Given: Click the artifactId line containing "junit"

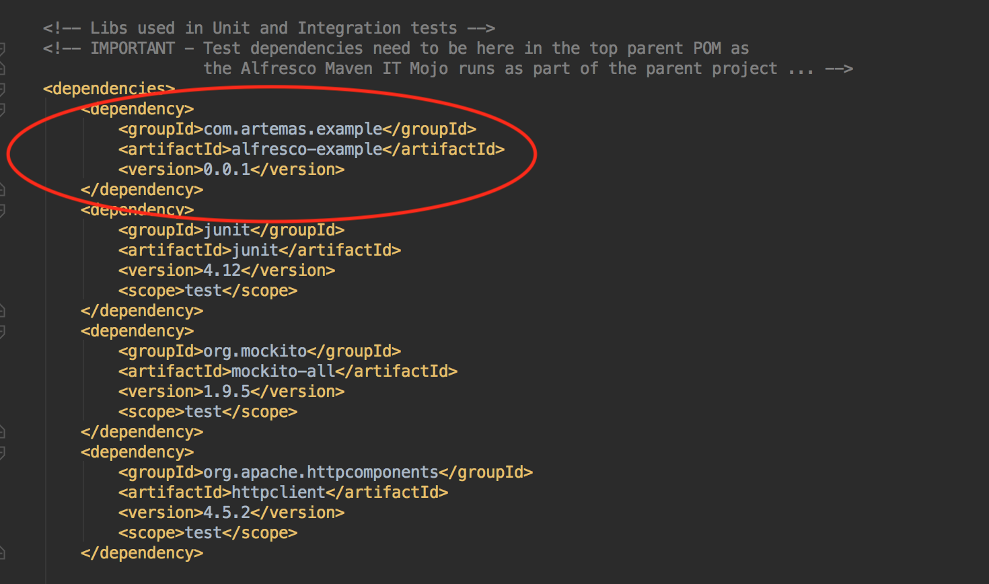Looking at the screenshot, I should tap(260, 250).
